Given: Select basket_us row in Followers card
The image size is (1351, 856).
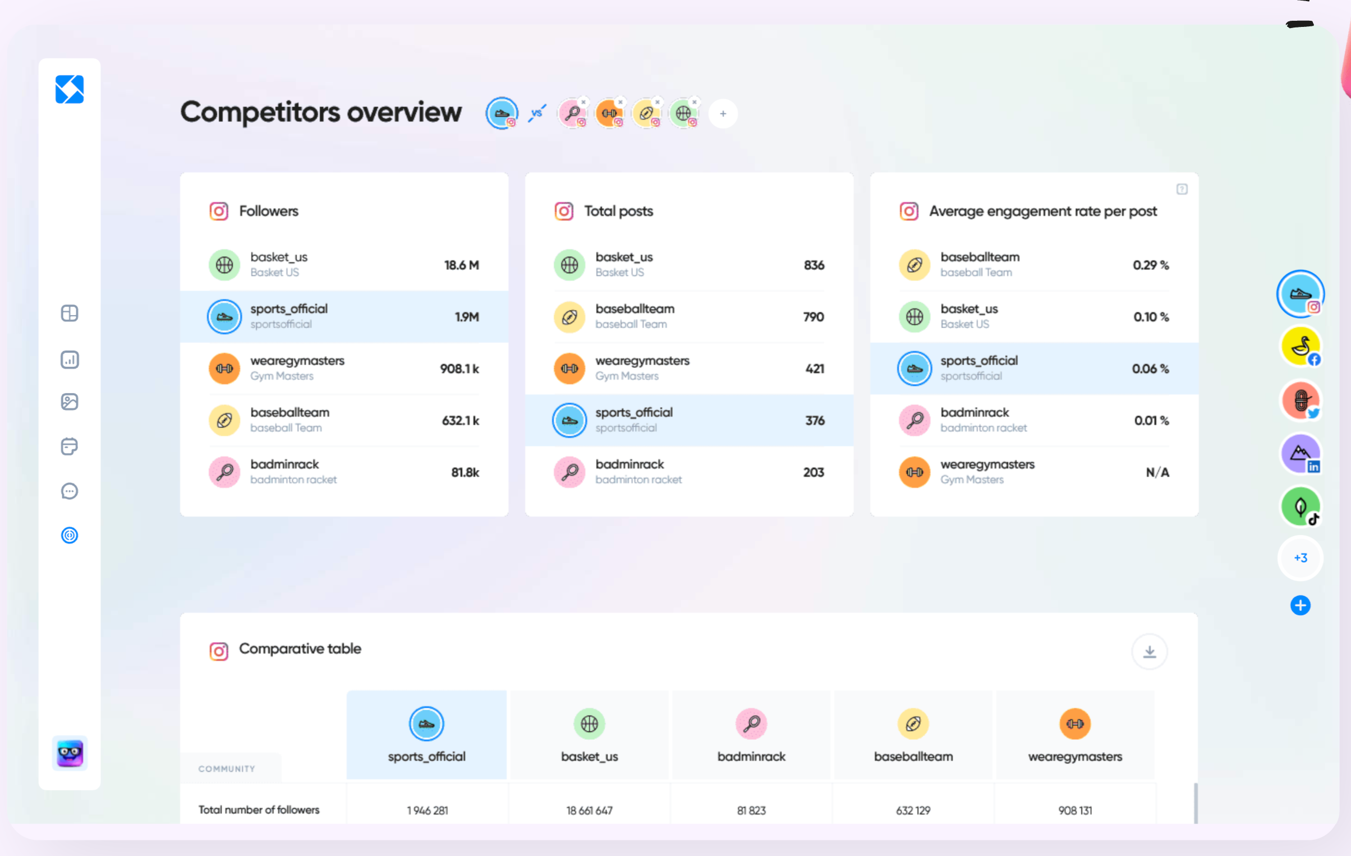Looking at the screenshot, I should pyautogui.click(x=344, y=265).
